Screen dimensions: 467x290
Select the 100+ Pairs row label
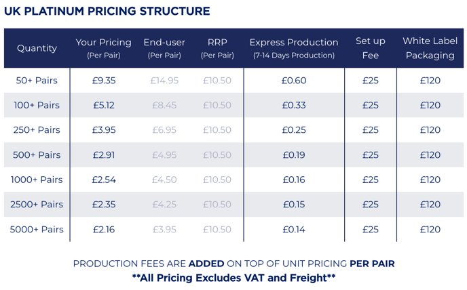(37, 106)
